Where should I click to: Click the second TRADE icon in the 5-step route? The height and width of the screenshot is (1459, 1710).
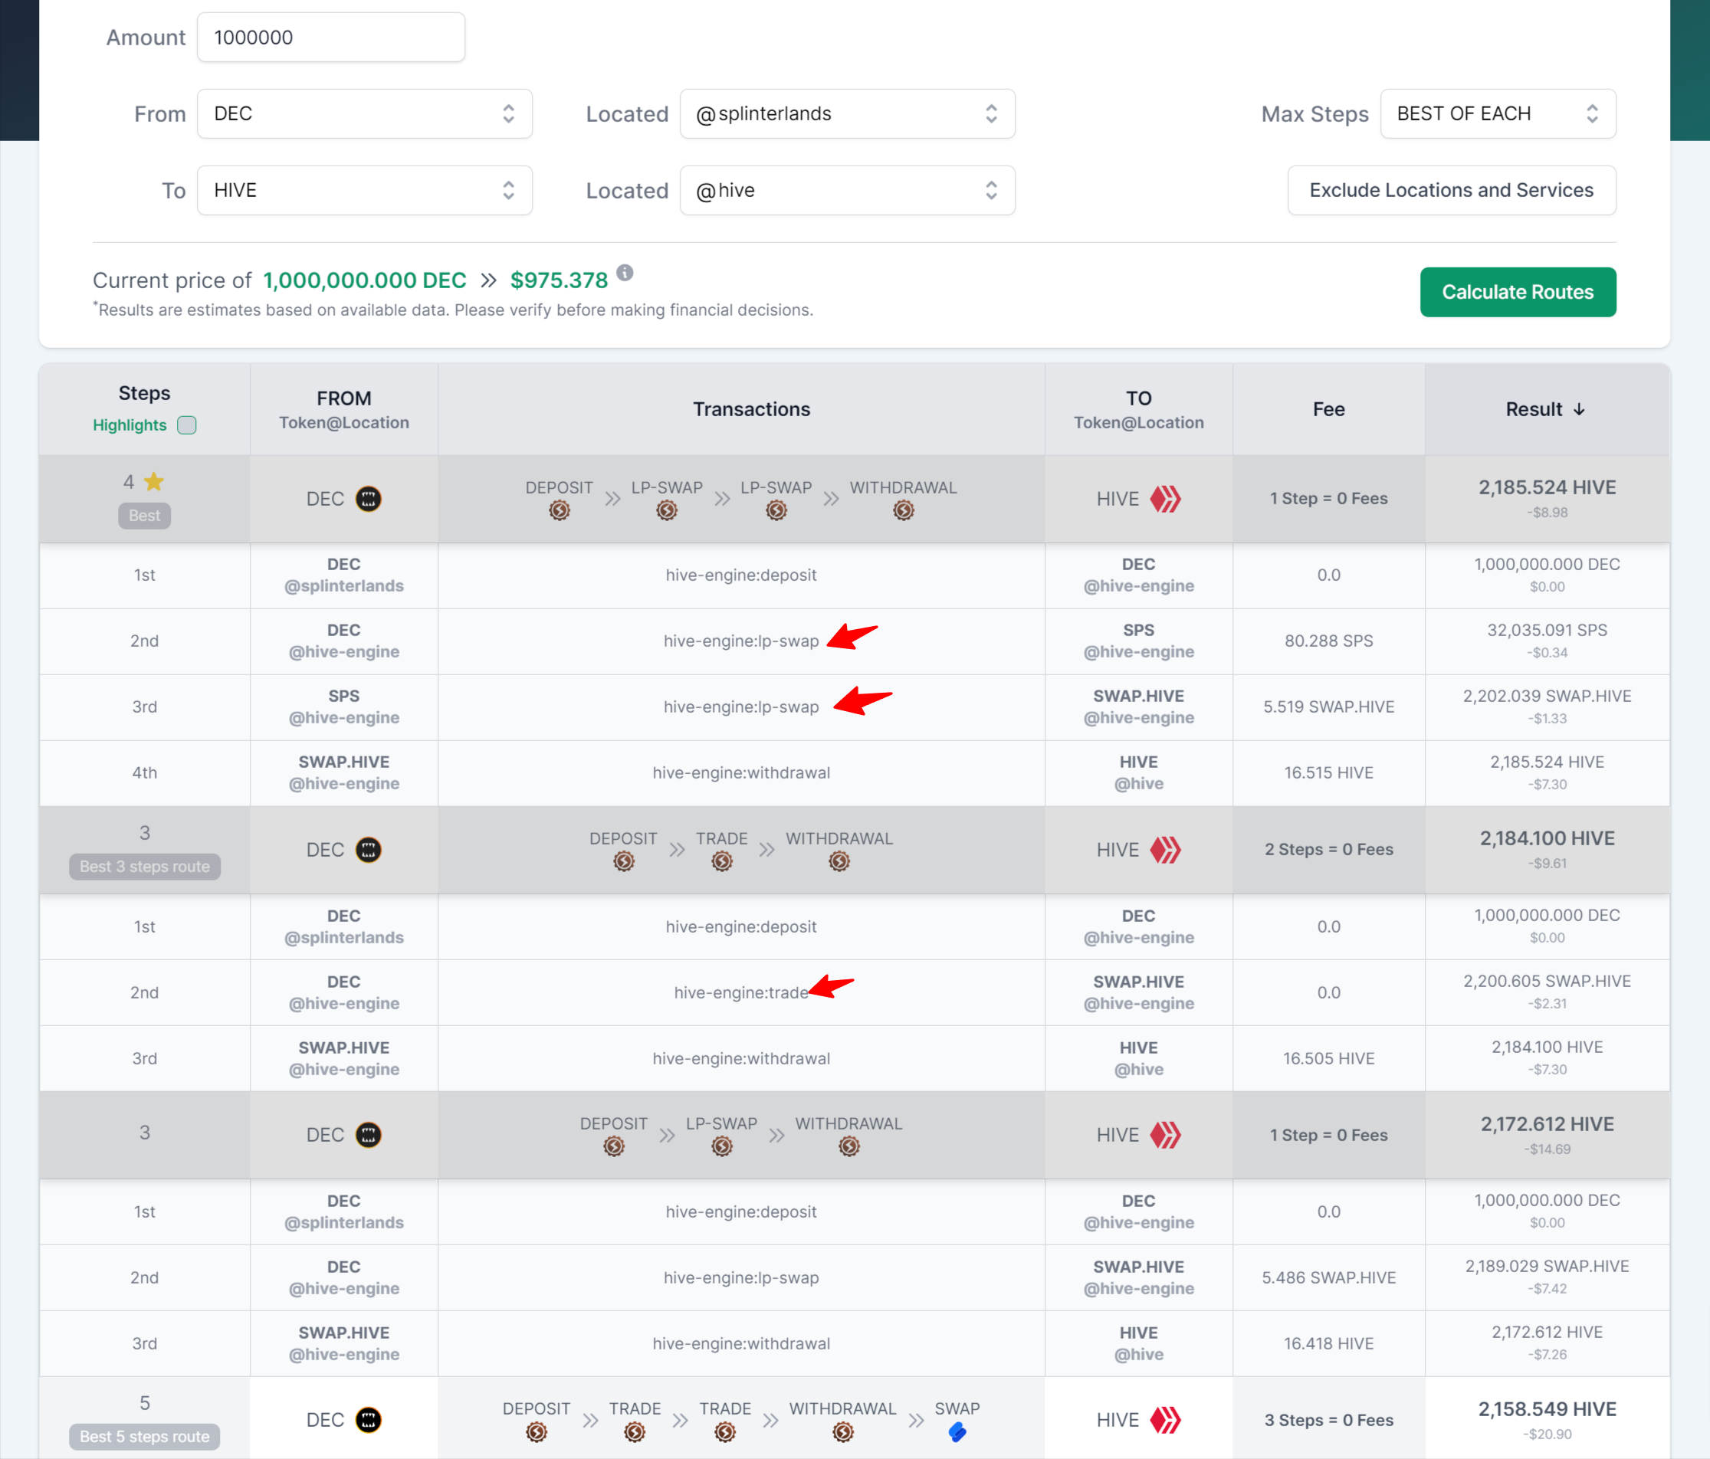point(725,1431)
